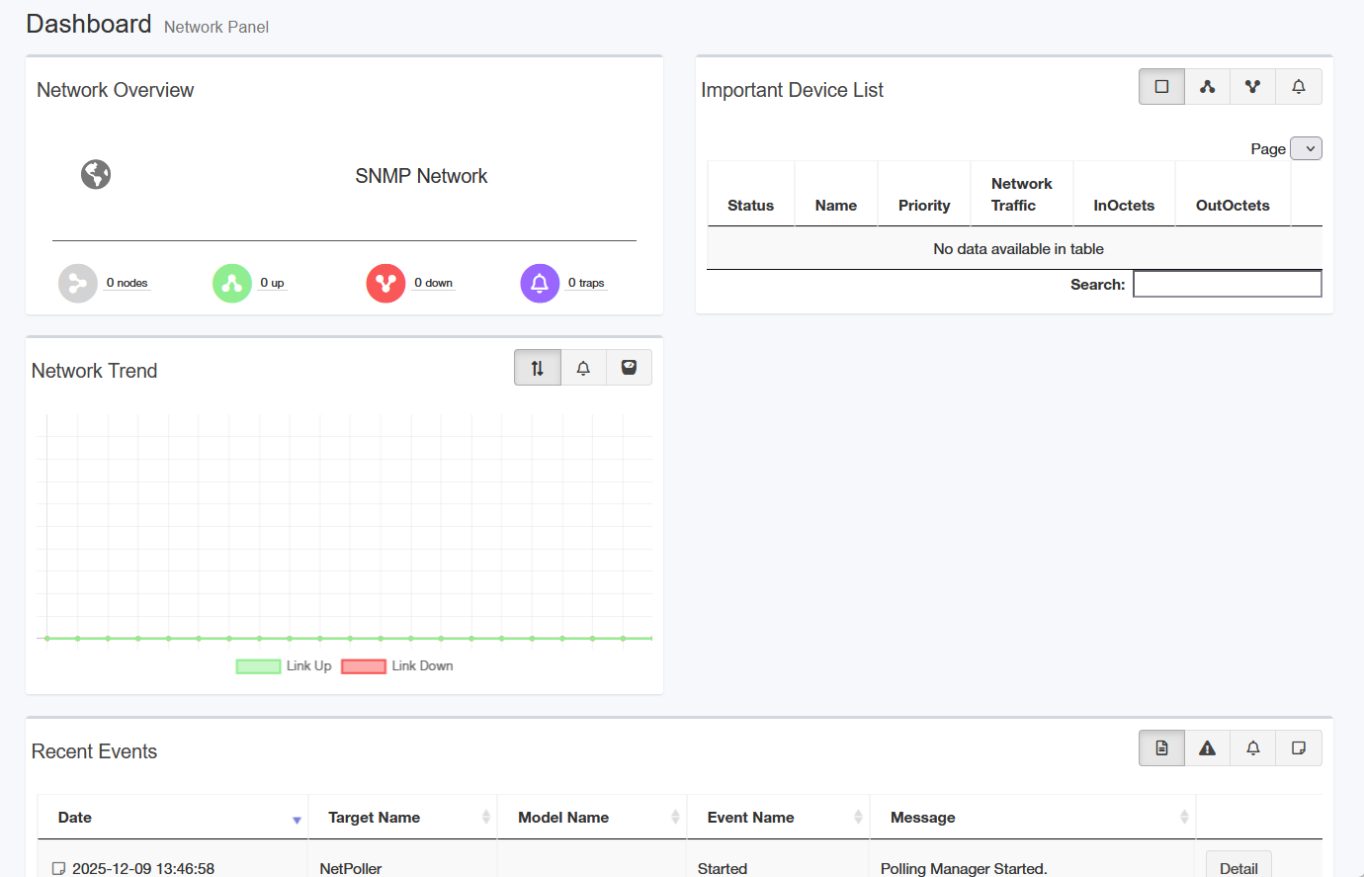Sort device list by Name column

(x=835, y=195)
